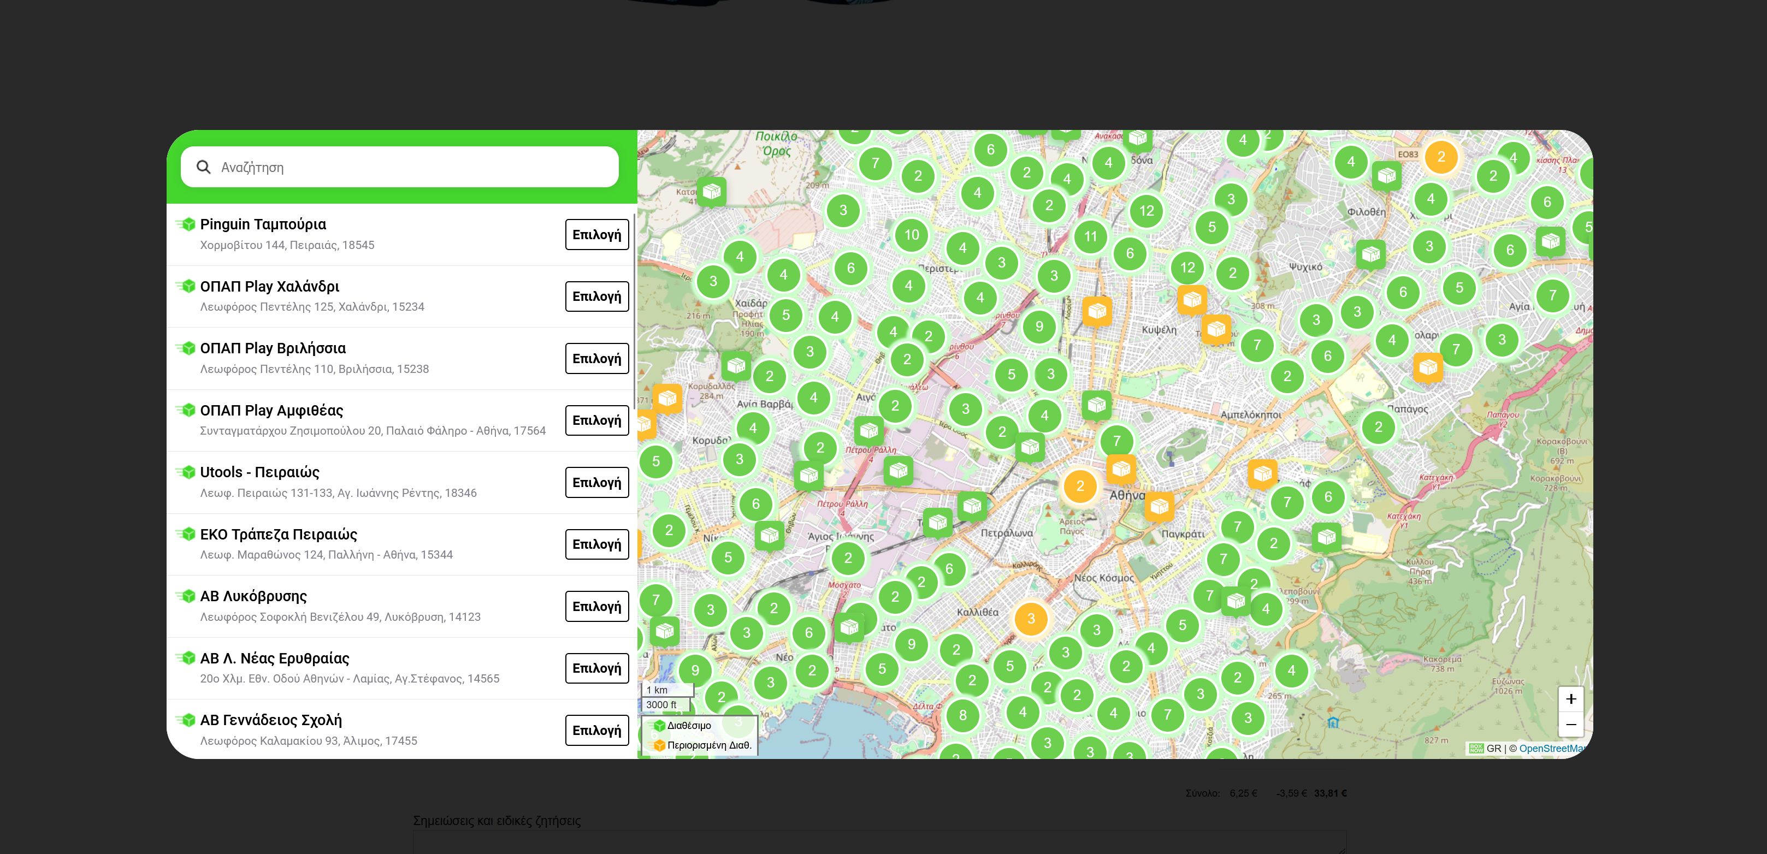Zoom in the map with plus
Viewport: 1767px width, 854px height.
click(1570, 699)
